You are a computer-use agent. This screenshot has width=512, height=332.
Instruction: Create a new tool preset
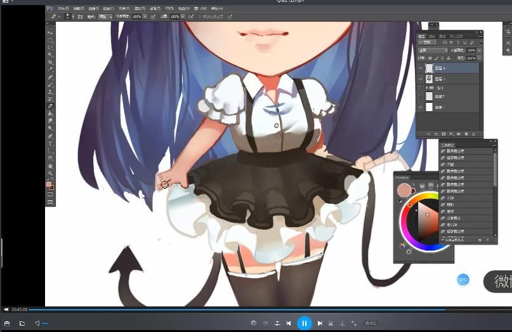(x=480, y=240)
